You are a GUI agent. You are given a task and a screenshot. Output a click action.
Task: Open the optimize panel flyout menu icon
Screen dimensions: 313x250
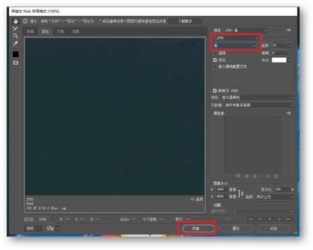(x=290, y=30)
